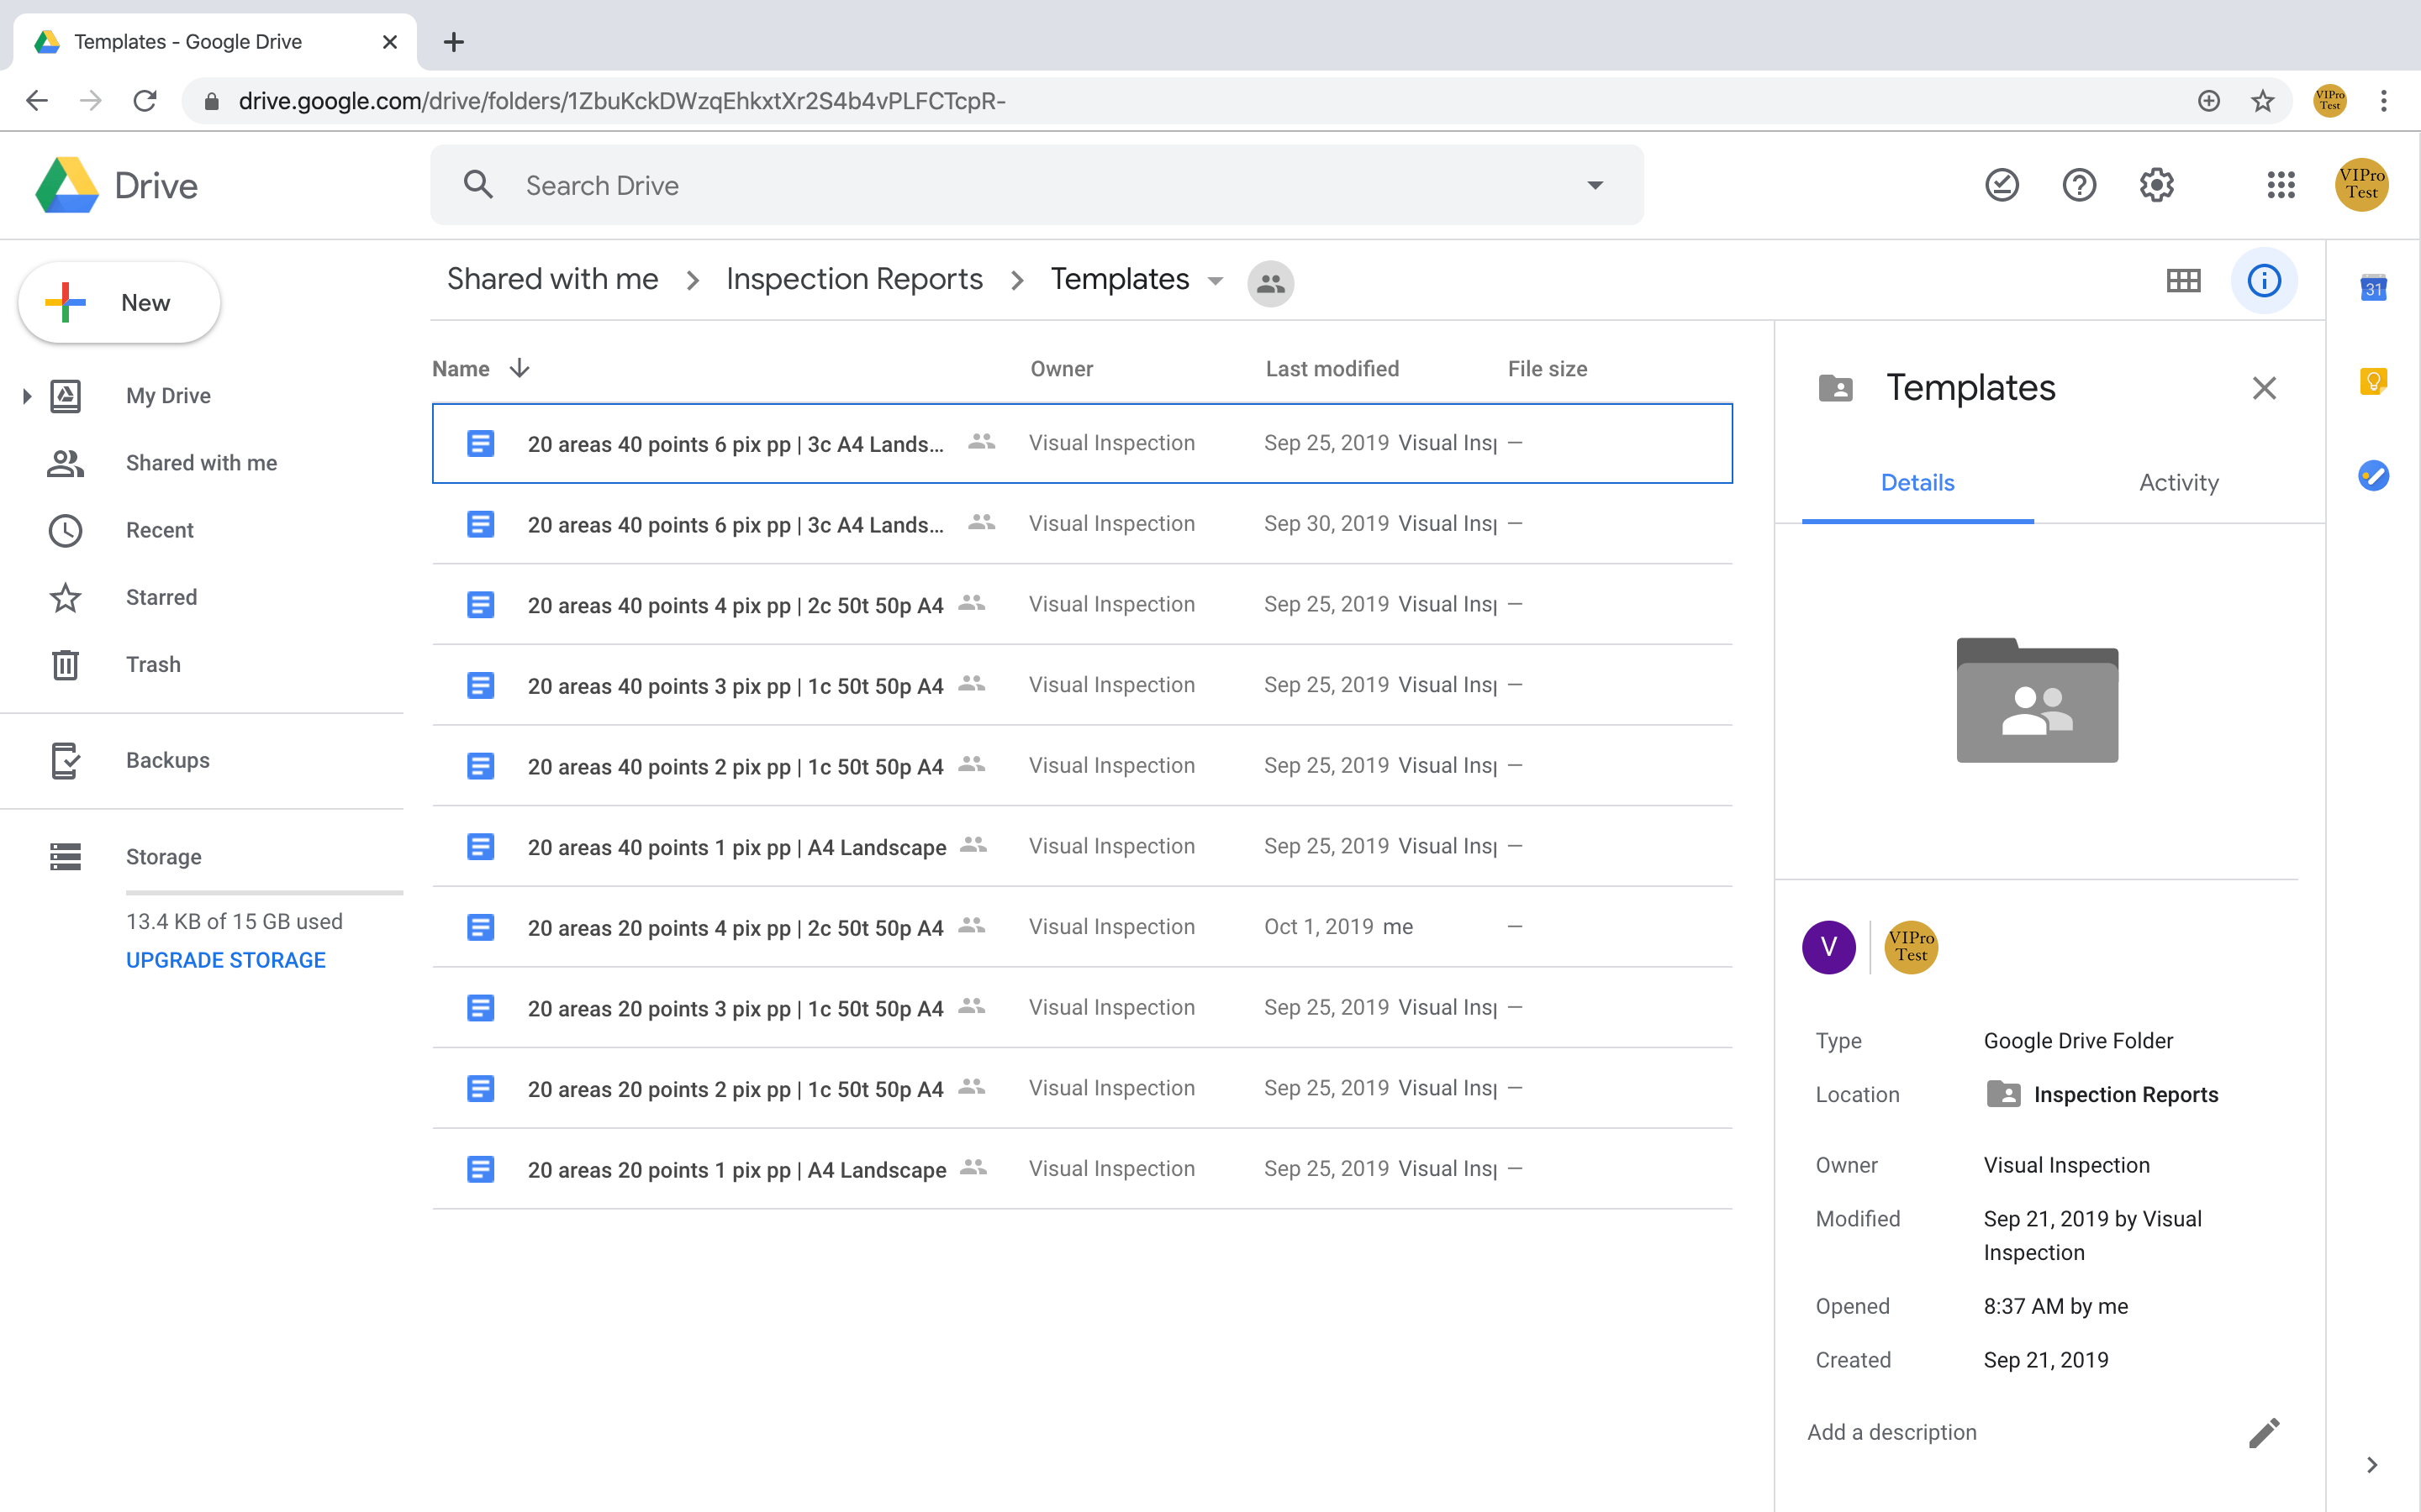Image resolution: width=2421 pixels, height=1512 pixels.
Task: Click the New button
Action: pos(119,302)
